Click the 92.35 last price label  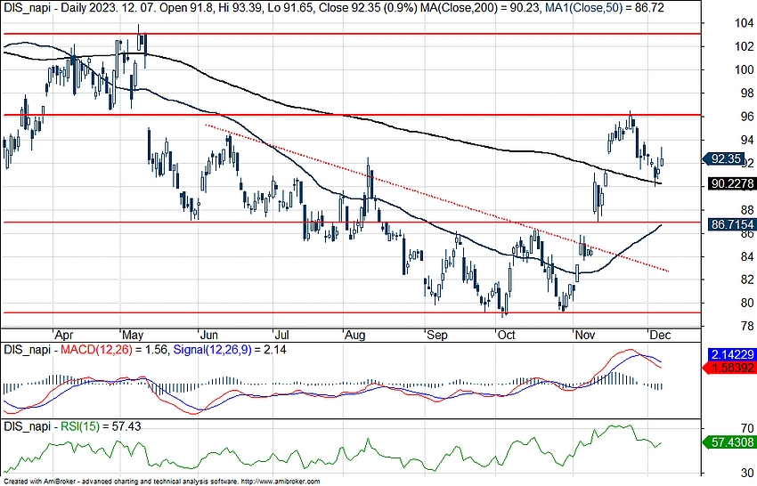(726, 158)
